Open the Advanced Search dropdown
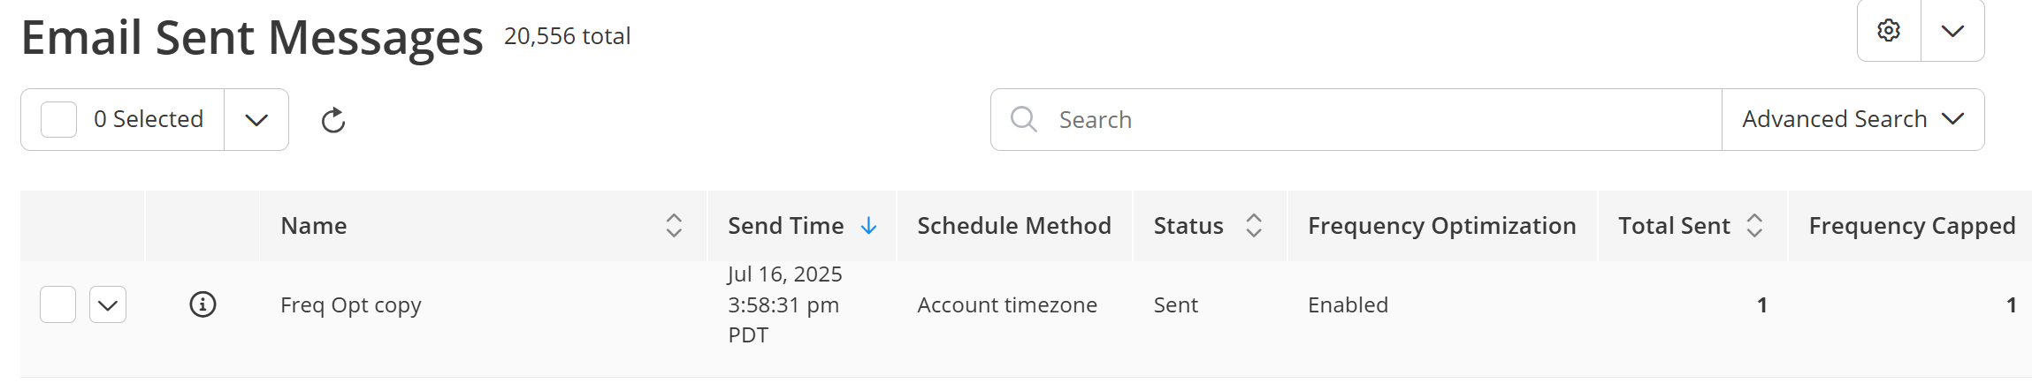This screenshot has width=2032, height=383. (x=1852, y=119)
